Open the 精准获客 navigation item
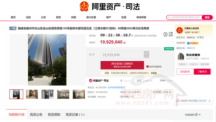 coord(141,17)
